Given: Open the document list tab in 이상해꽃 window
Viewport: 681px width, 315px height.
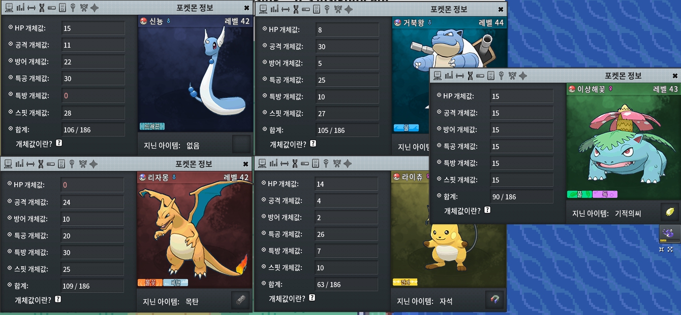Looking at the screenshot, I should pyautogui.click(x=491, y=76).
